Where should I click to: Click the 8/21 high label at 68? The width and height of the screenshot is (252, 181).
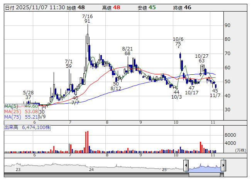127,51
